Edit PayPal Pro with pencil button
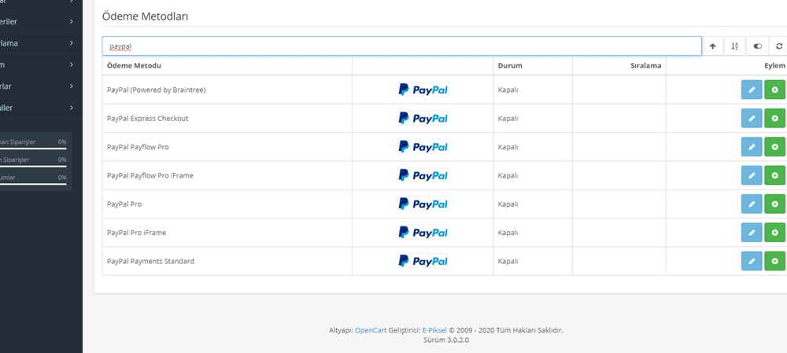This screenshot has height=353, width=787. pyautogui.click(x=752, y=204)
